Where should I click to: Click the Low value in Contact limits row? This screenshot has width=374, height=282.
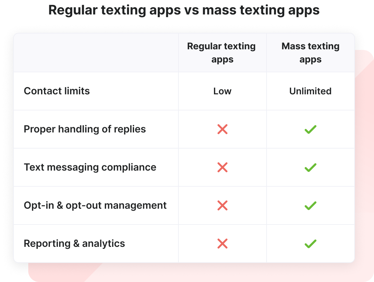tap(222, 91)
